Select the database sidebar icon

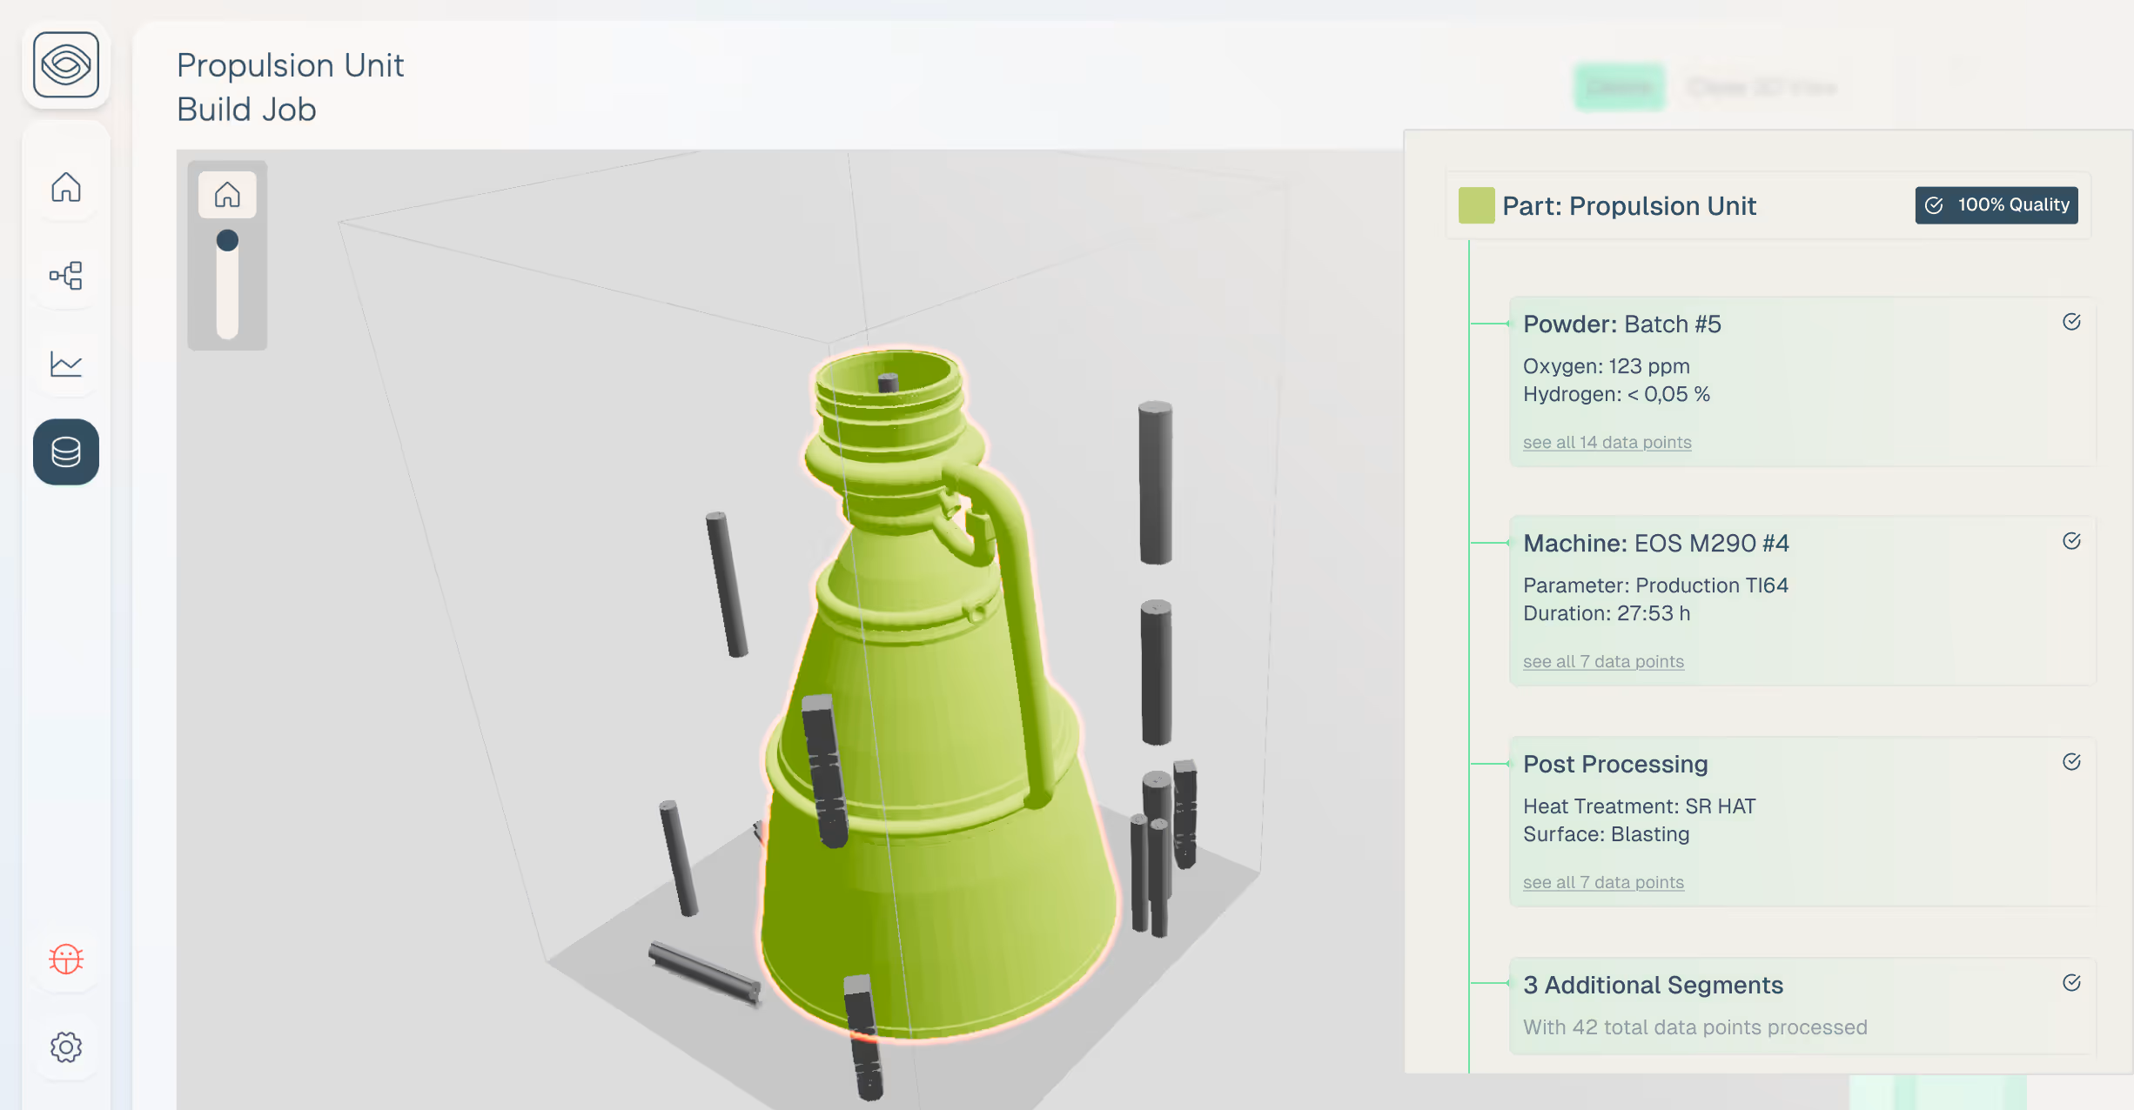click(66, 451)
